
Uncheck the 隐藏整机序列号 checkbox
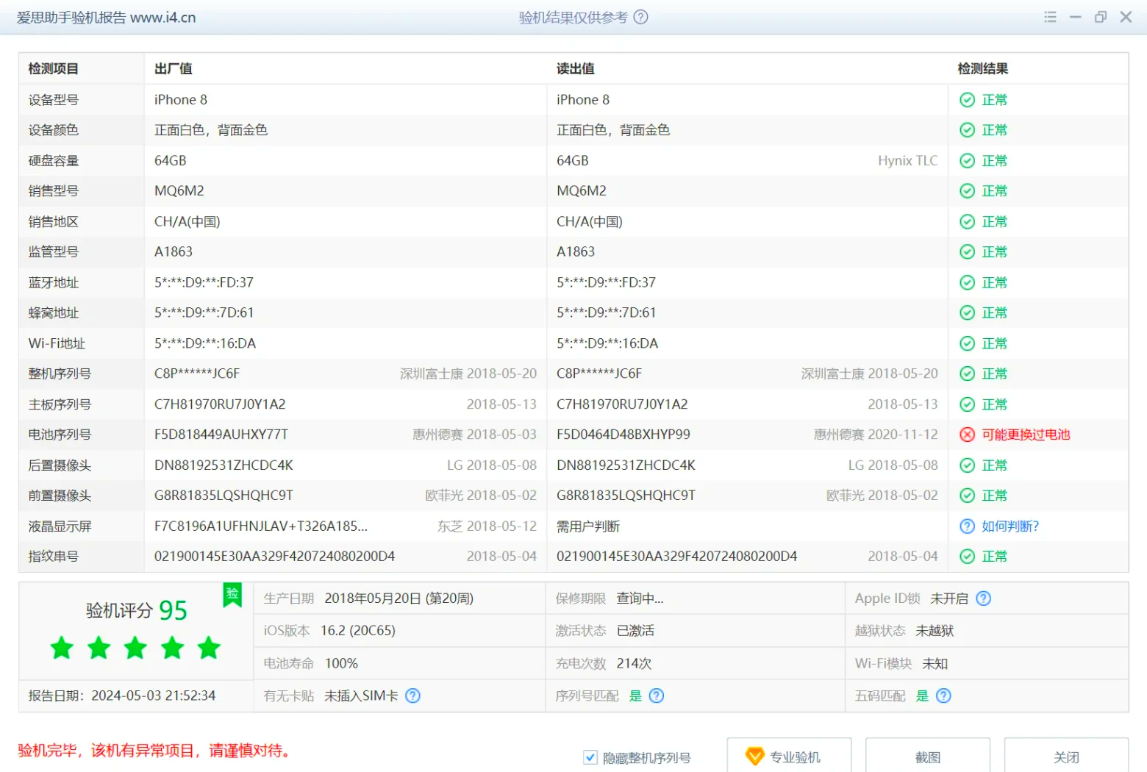(590, 757)
